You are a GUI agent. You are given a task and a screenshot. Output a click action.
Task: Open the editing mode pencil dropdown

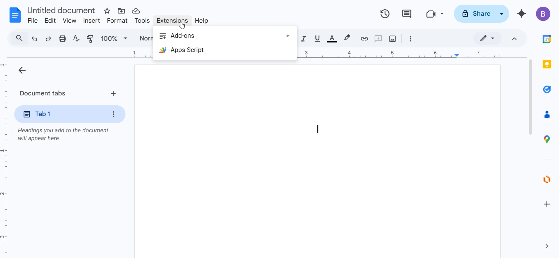(x=487, y=38)
